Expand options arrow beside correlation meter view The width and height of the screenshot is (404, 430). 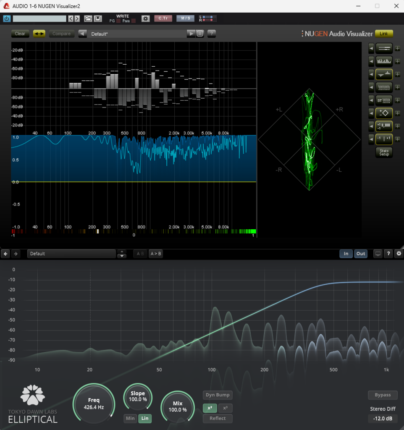371,139
